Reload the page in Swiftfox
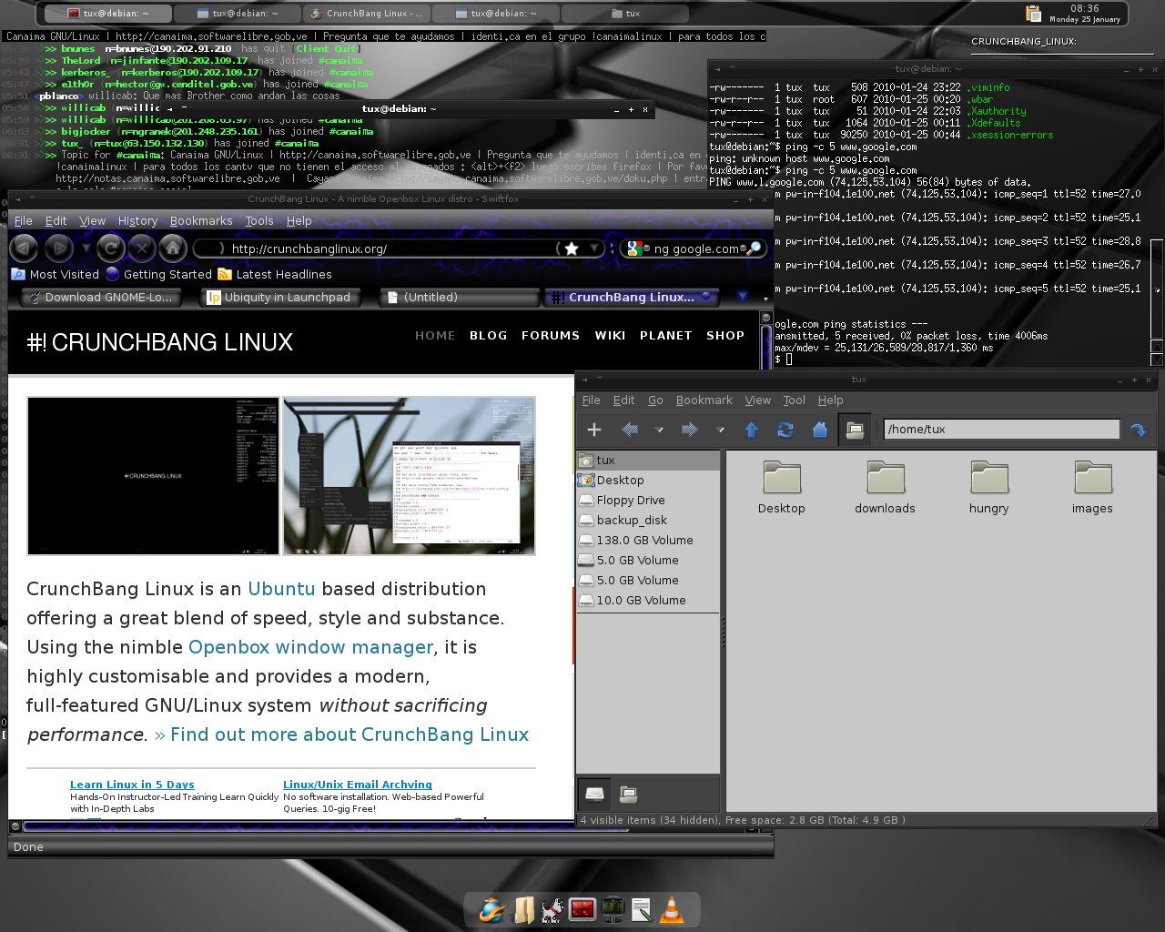 coord(110,248)
